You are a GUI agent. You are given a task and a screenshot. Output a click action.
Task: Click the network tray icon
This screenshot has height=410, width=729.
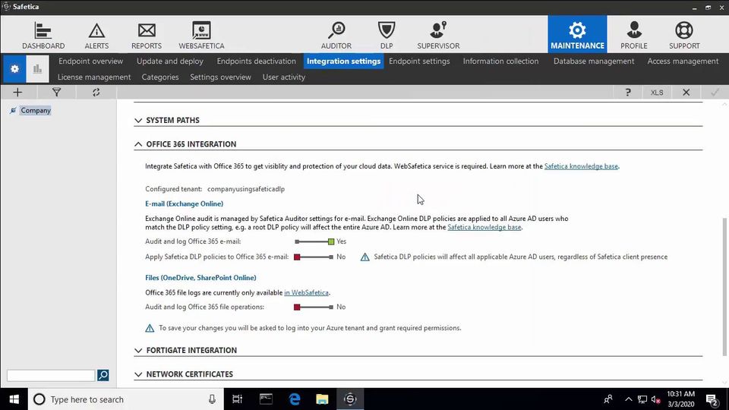tap(642, 399)
